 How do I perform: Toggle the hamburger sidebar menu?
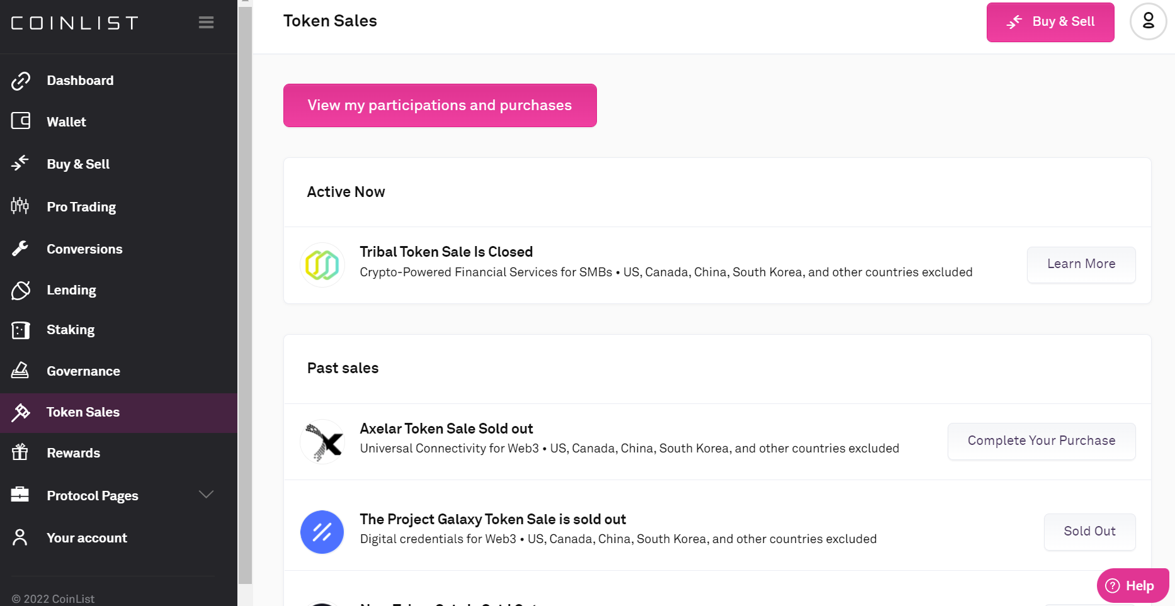pyautogui.click(x=206, y=23)
